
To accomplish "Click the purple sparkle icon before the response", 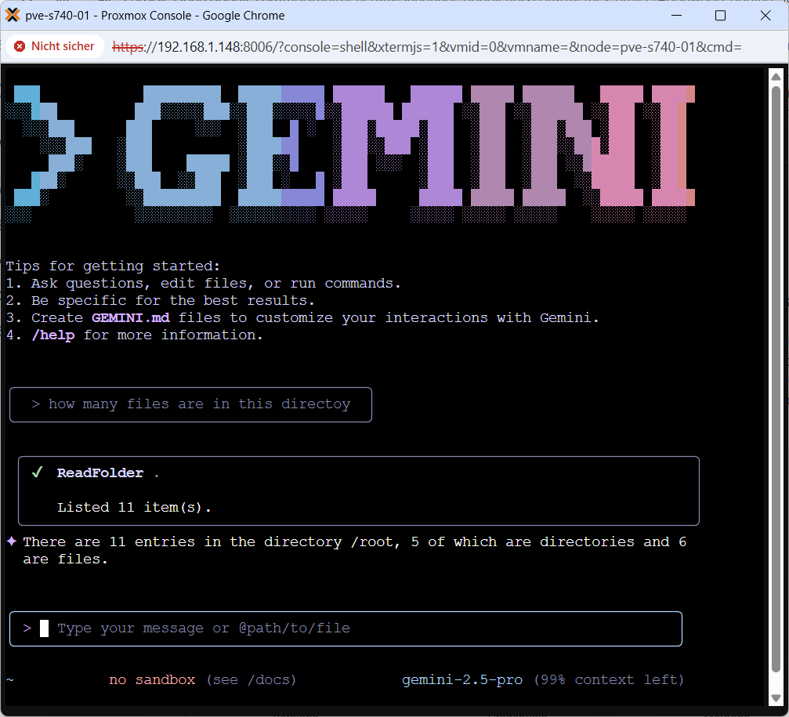I will pos(12,541).
